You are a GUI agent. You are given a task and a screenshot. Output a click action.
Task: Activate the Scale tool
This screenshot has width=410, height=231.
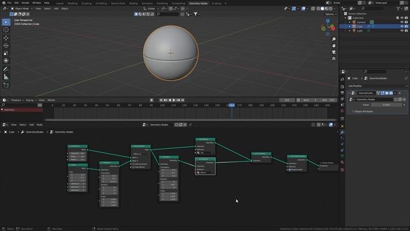pyautogui.click(x=6, y=53)
